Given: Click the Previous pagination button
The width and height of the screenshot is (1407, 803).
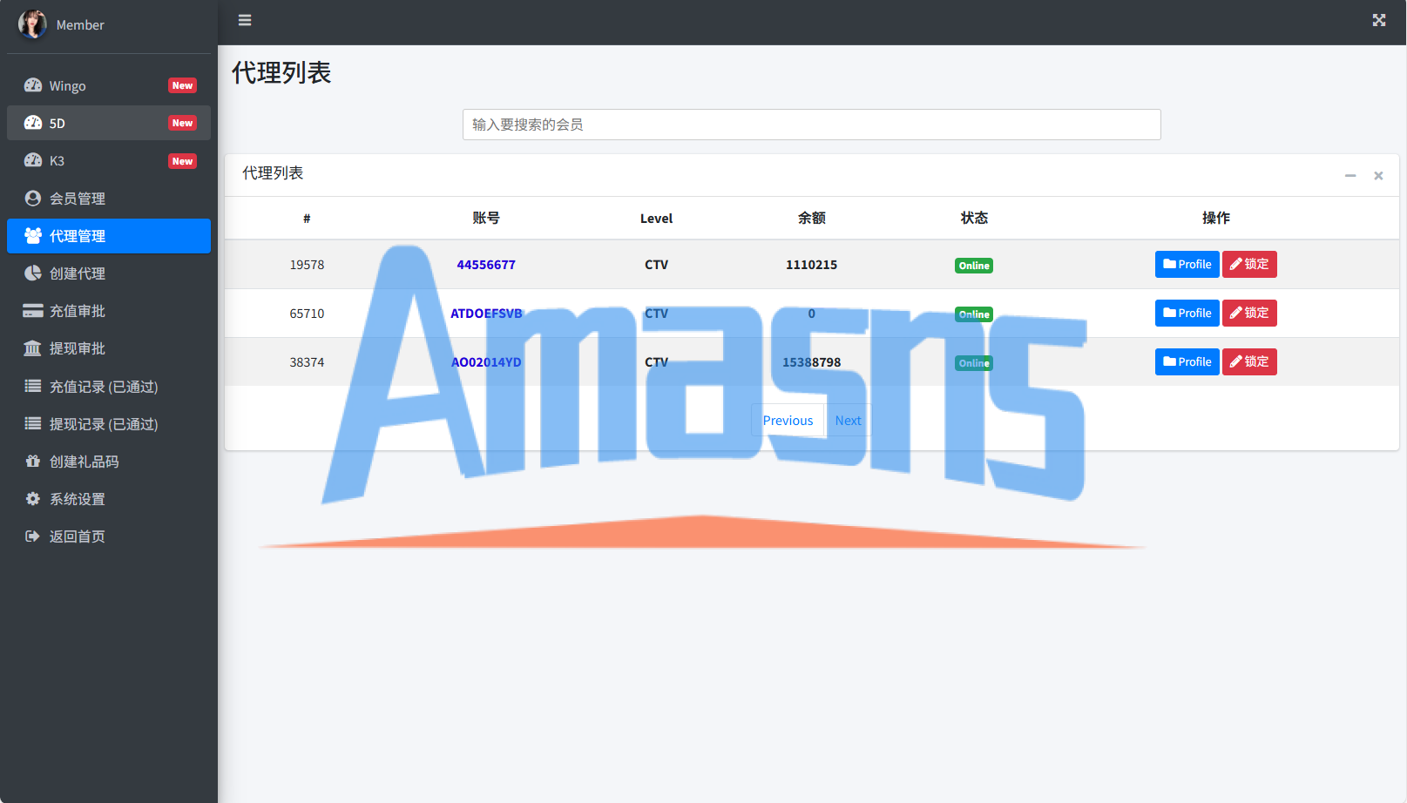Looking at the screenshot, I should click(x=788, y=420).
